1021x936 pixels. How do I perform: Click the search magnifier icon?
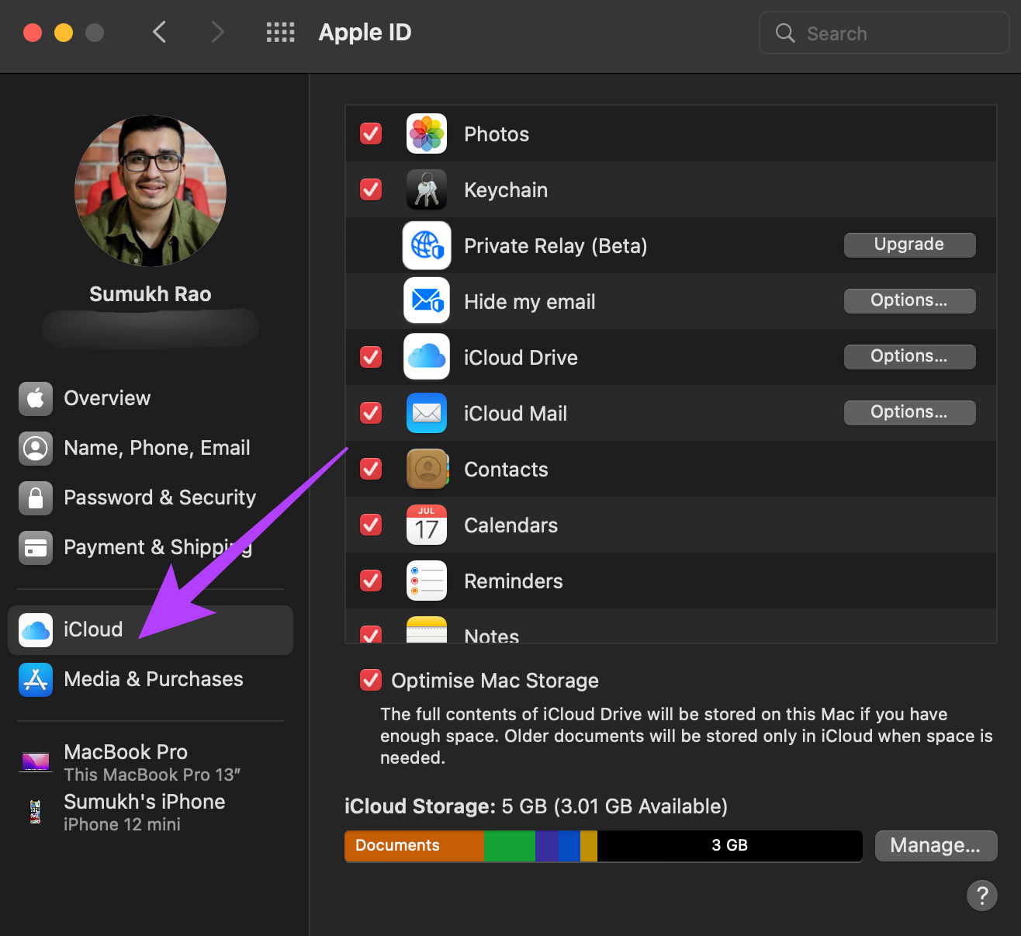(x=785, y=33)
